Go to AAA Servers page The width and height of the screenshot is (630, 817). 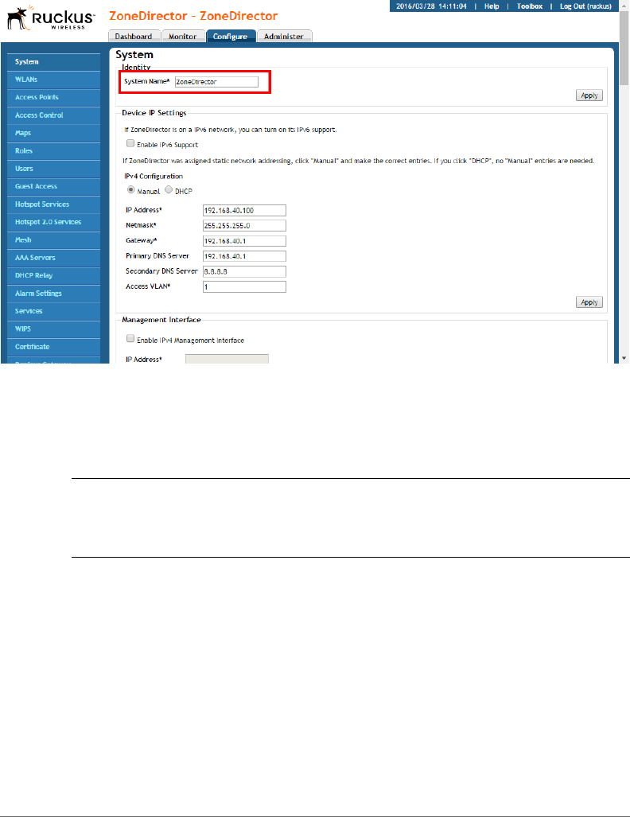53,258
